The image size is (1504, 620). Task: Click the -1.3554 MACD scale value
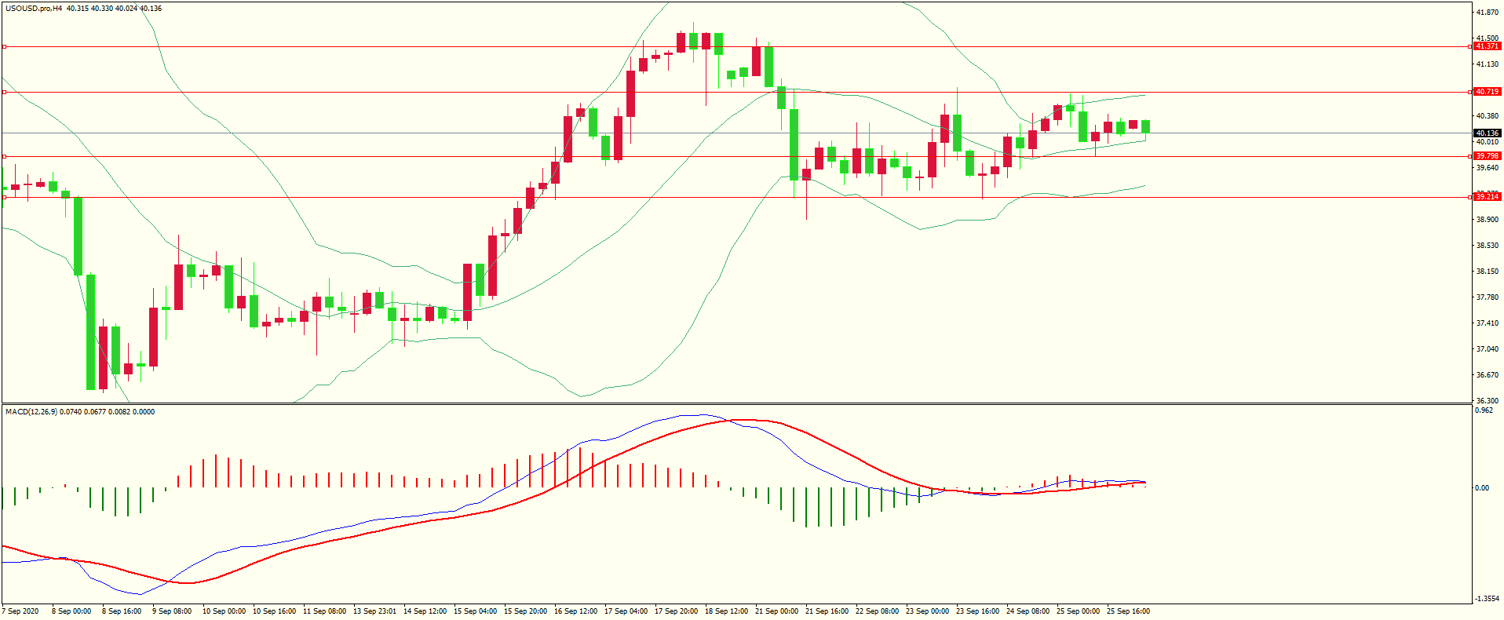[1487, 599]
